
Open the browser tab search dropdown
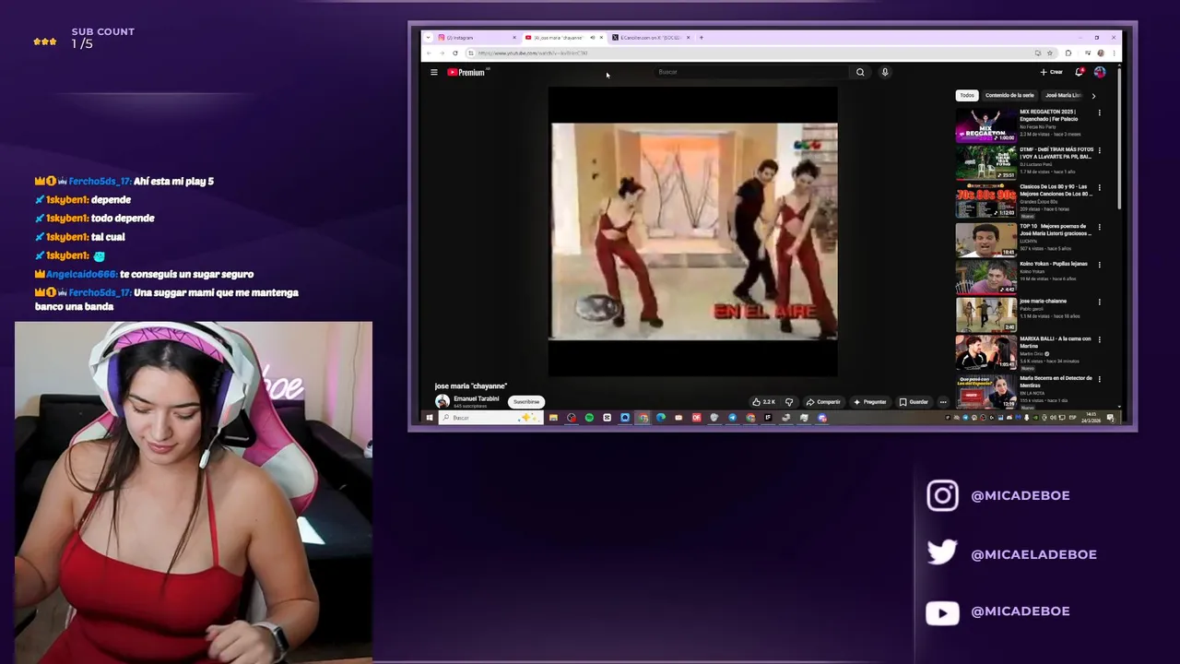(428, 38)
